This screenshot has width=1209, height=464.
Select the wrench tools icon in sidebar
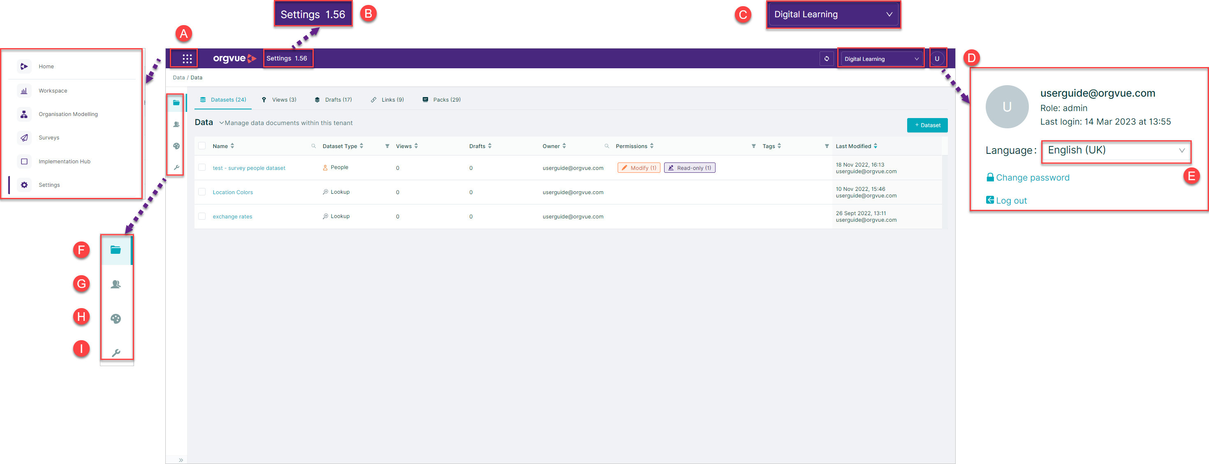tap(176, 168)
